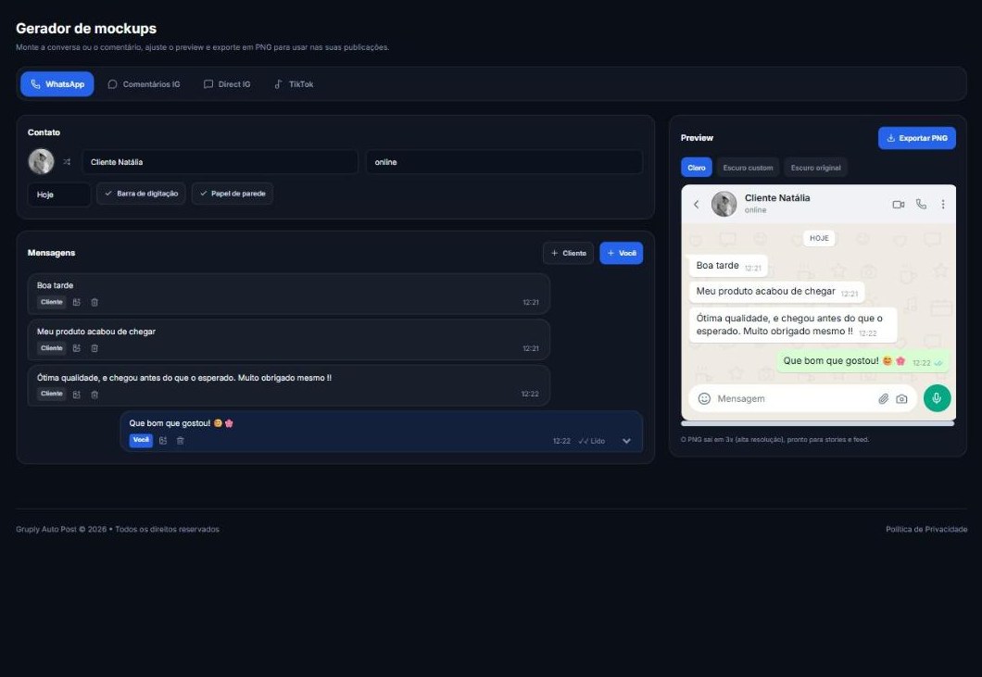Click 'Cliente Natália' name in preview header
The image size is (982, 677).
[777, 198]
